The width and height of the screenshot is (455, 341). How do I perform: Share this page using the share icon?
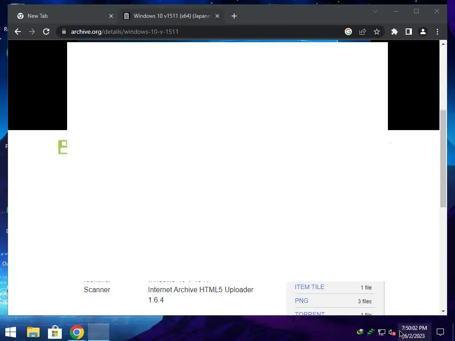click(363, 32)
